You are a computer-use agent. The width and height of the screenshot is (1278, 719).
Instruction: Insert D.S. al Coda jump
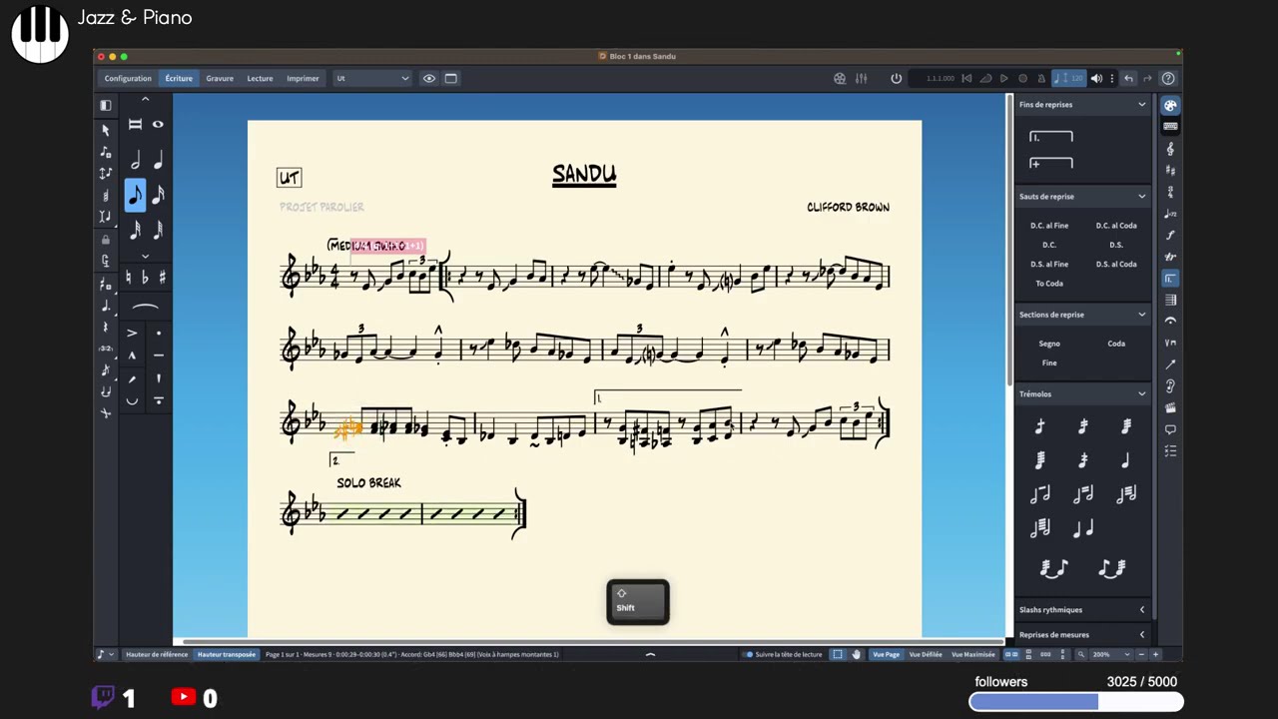1116,264
